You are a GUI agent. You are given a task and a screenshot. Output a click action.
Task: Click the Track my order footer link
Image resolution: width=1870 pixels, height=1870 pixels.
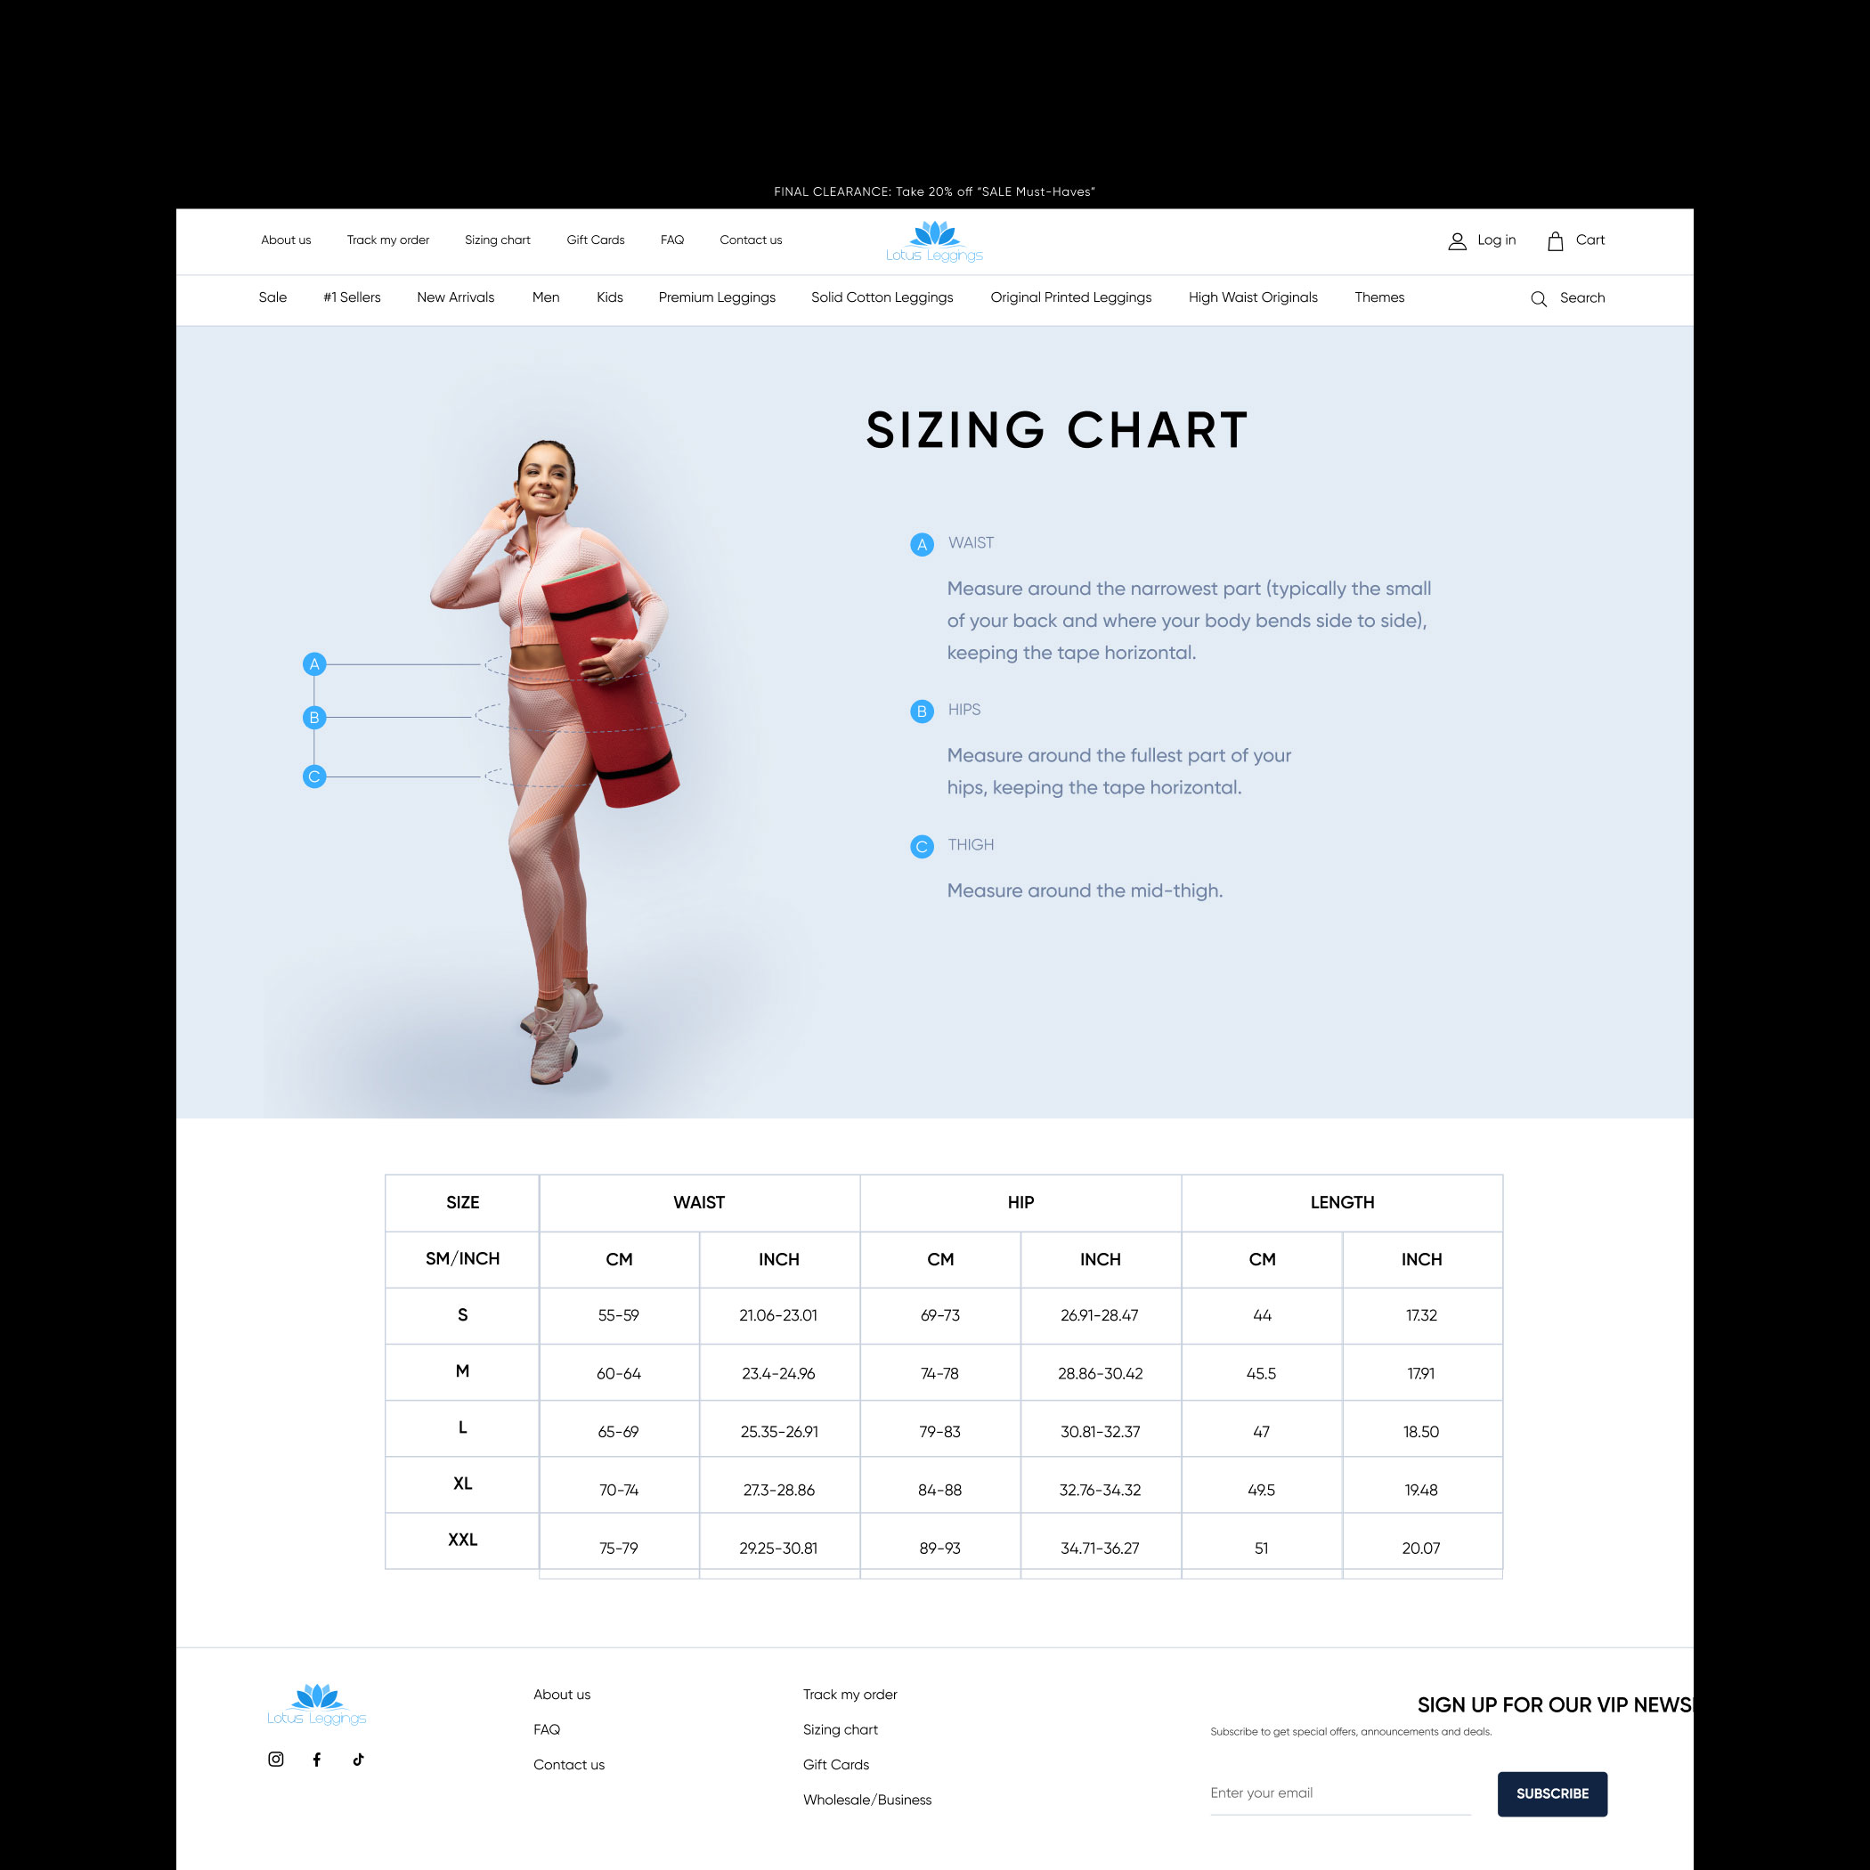(x=853, y=1692)
